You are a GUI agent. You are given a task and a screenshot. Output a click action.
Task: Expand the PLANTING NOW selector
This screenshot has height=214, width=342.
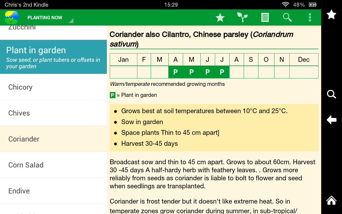(45, 17)
